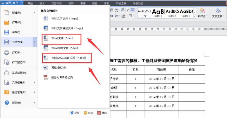
Task: Switch to the 页面布局 ribbon tab
Action: click(x=56, y=3)
